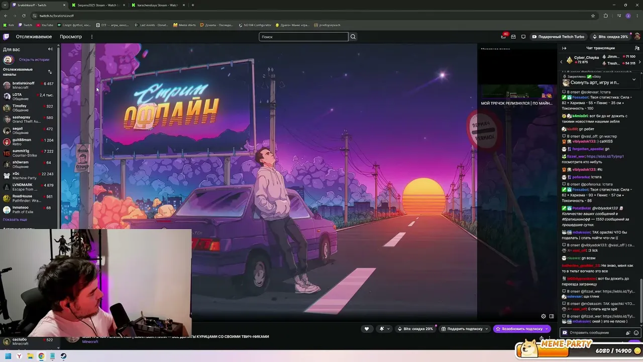Click Возобновить подписку button
The image size is (643, 362).
pyautogui.click(x=522, y=329)
